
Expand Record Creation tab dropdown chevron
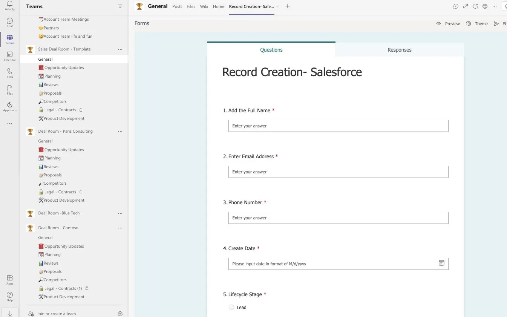pos(277,6)
